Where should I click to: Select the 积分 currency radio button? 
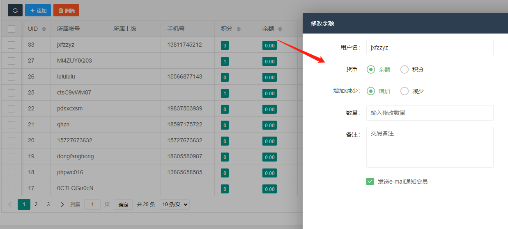tap(405, 70)
